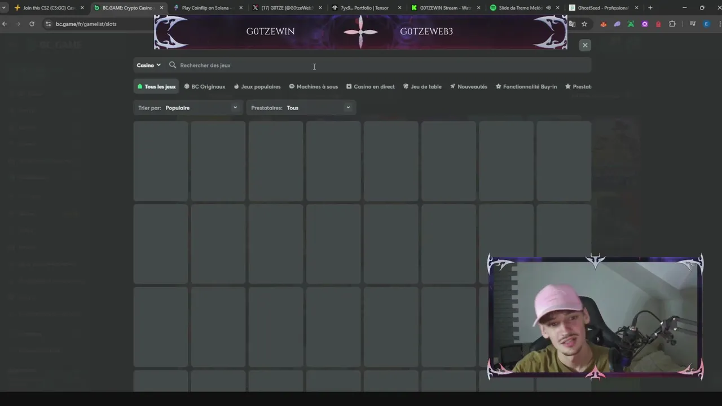Viewport: 722px width, 406px height.
Task: Open the purple circular extension icon
Action: point(645,24)
